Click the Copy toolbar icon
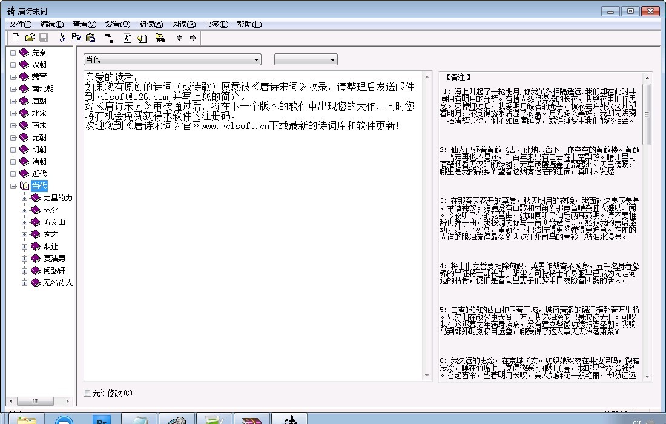This screenshot has width=666, height=424. [76, 38]
